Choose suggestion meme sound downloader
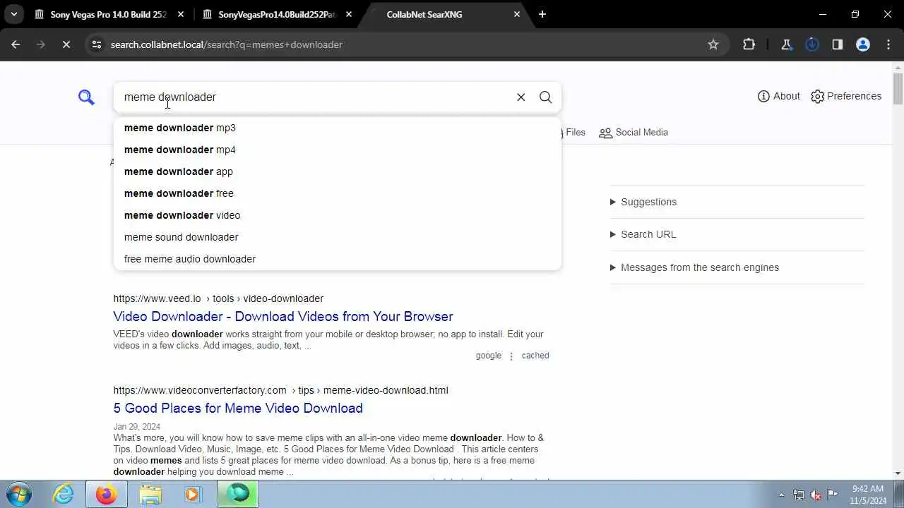Viewport: 904px width, 508px height. pyautogui.click(x=338, y=237)
